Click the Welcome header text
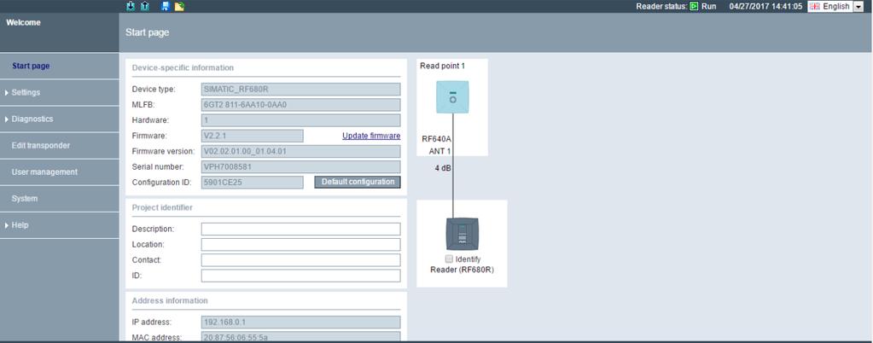Viewport: 873px width, 343px height. (x=23, y=23)
